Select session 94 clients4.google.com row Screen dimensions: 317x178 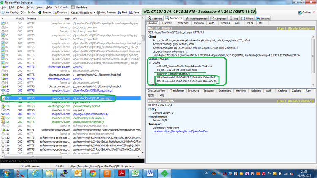[71, 67]
